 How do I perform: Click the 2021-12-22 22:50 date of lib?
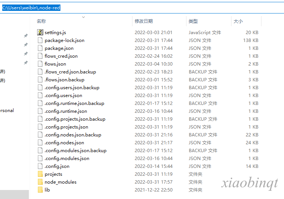(153, 190)
